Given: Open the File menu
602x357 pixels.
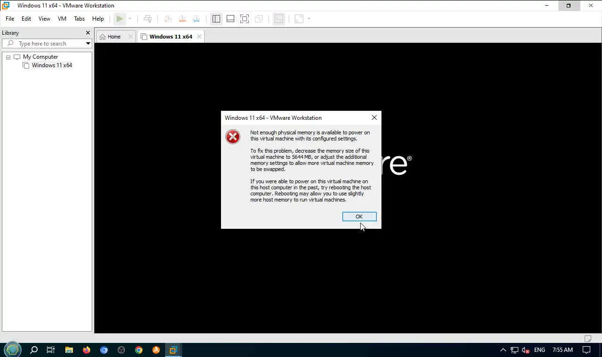Looking at the screenshot, I should pos(10,19).
